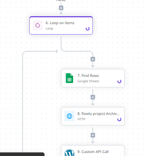
Task: Open the '8. flowlu project Archiv...' step
Action: pos(93,116)
